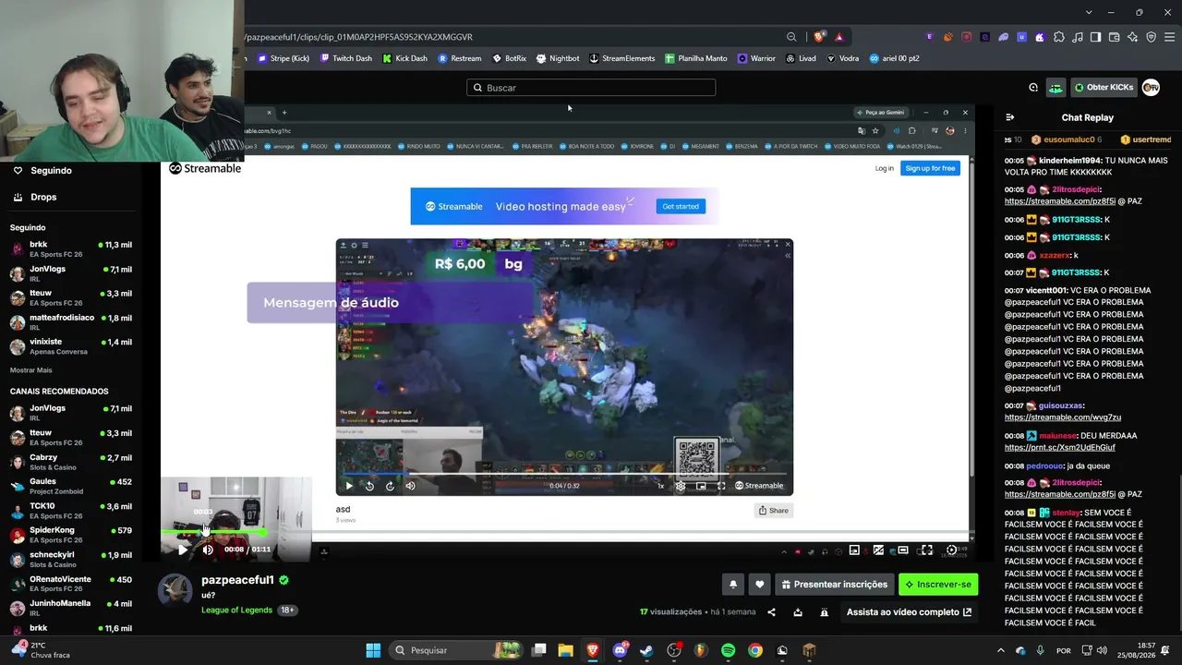The height and width of the screenshot is (665, 1182).
Task: Click the green Inscrever-se button
Action: click(x=938, y=584)
